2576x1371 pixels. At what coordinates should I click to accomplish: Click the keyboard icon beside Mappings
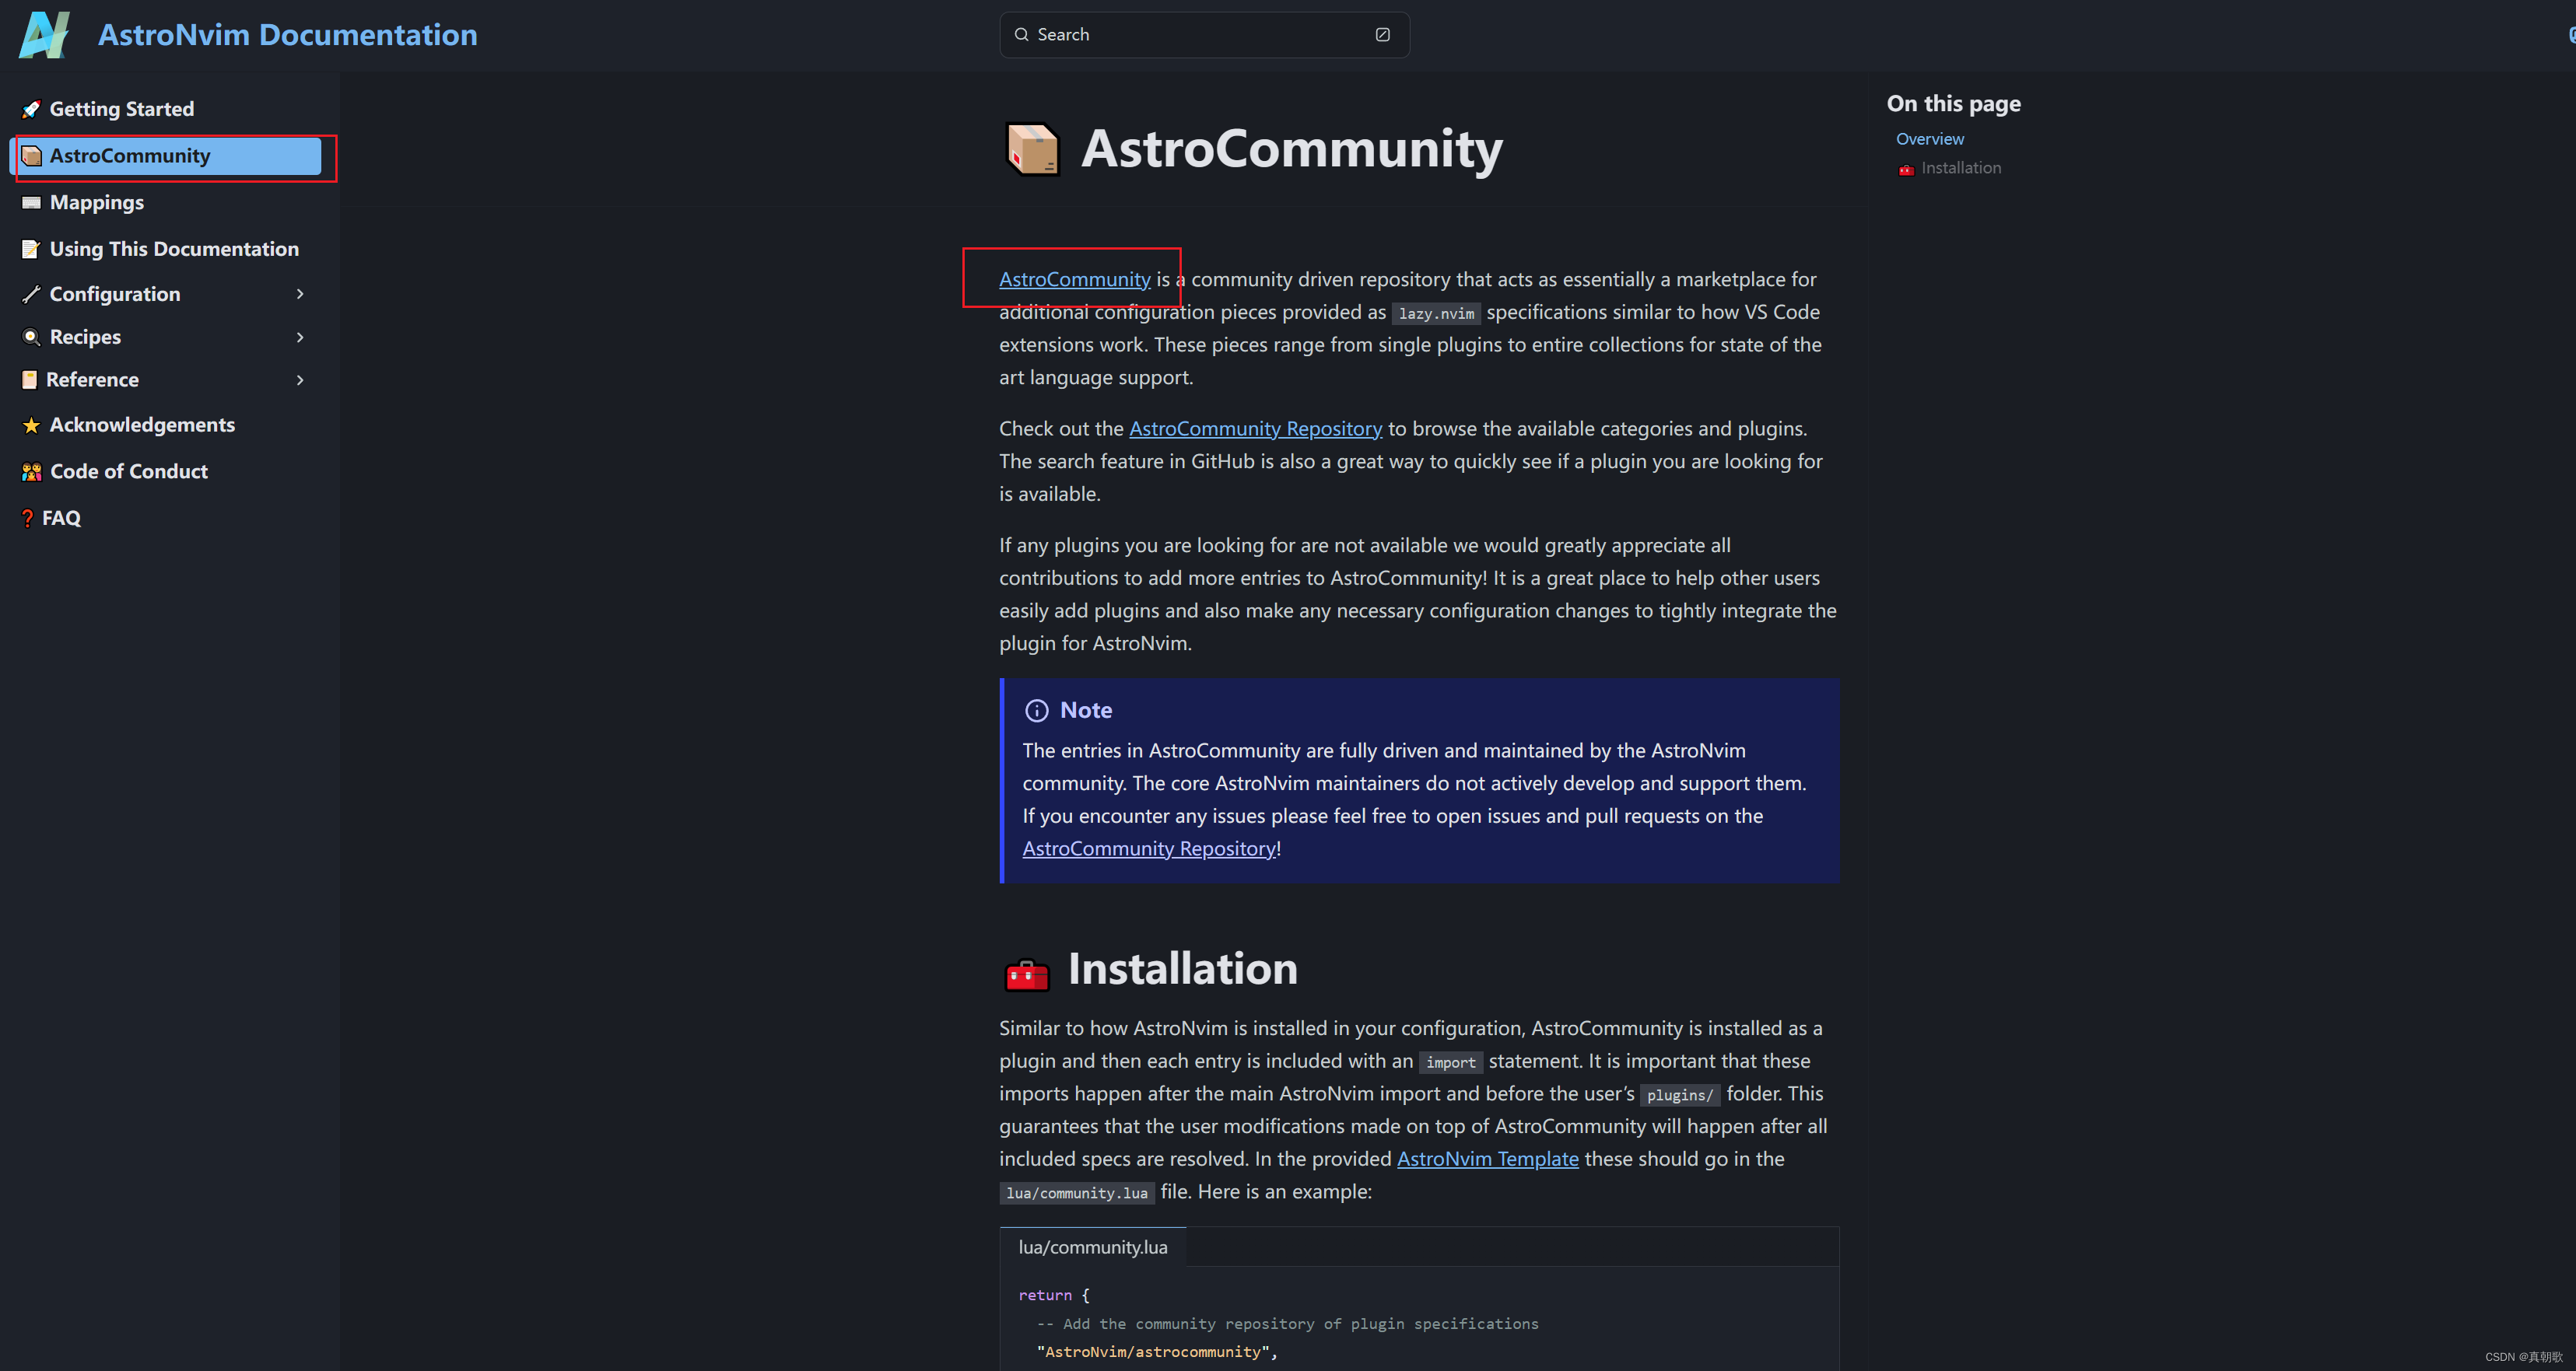point(31,203)
